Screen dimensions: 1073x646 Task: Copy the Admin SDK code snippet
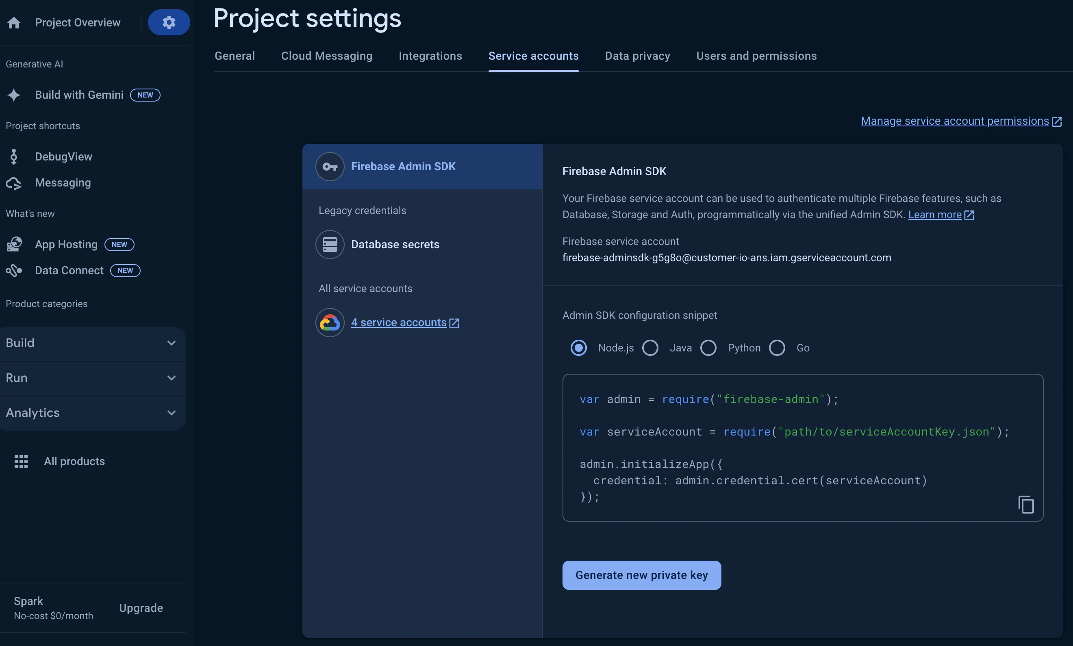coord(1025,505)
